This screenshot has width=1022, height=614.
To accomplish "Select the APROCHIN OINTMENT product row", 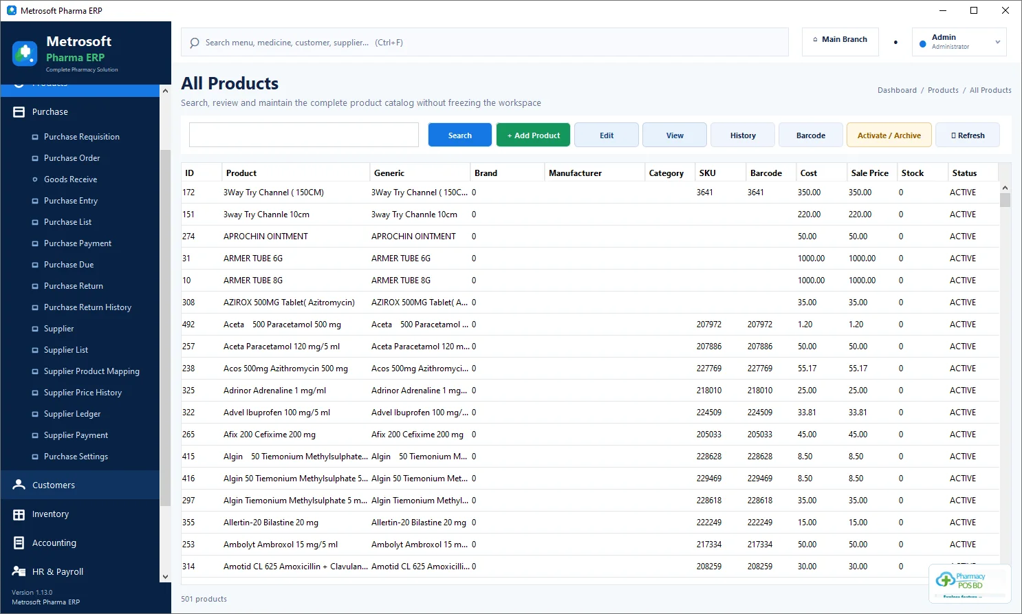I will (x=590, y=237).
